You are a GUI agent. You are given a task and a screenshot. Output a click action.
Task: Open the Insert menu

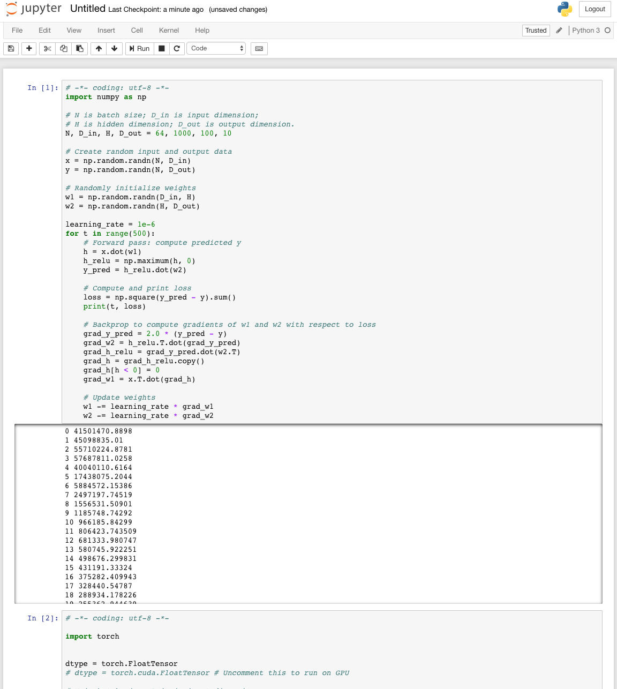point(106,31)
